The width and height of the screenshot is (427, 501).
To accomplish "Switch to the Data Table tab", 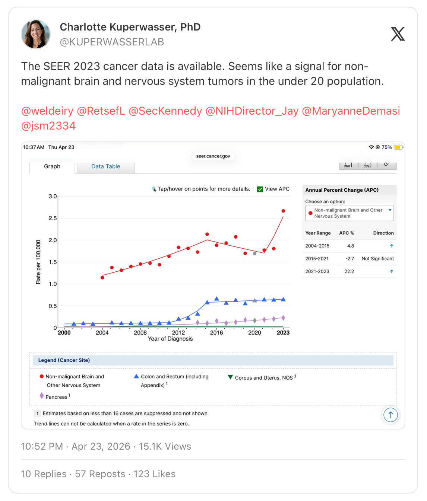I will coord(105,166).
